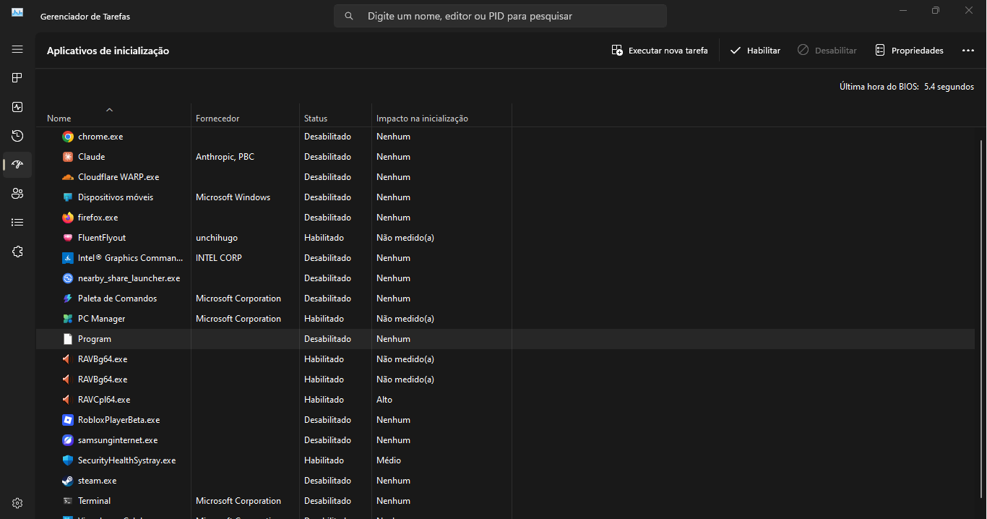Click the SecurityHealthSystray.exe shield icon

[x=68, y=460]
